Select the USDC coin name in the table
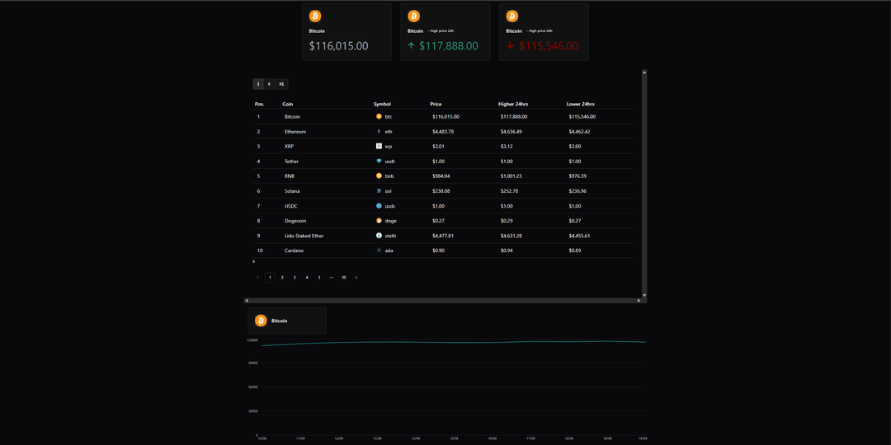The image size is (891, 445). [x=291, y=206]
